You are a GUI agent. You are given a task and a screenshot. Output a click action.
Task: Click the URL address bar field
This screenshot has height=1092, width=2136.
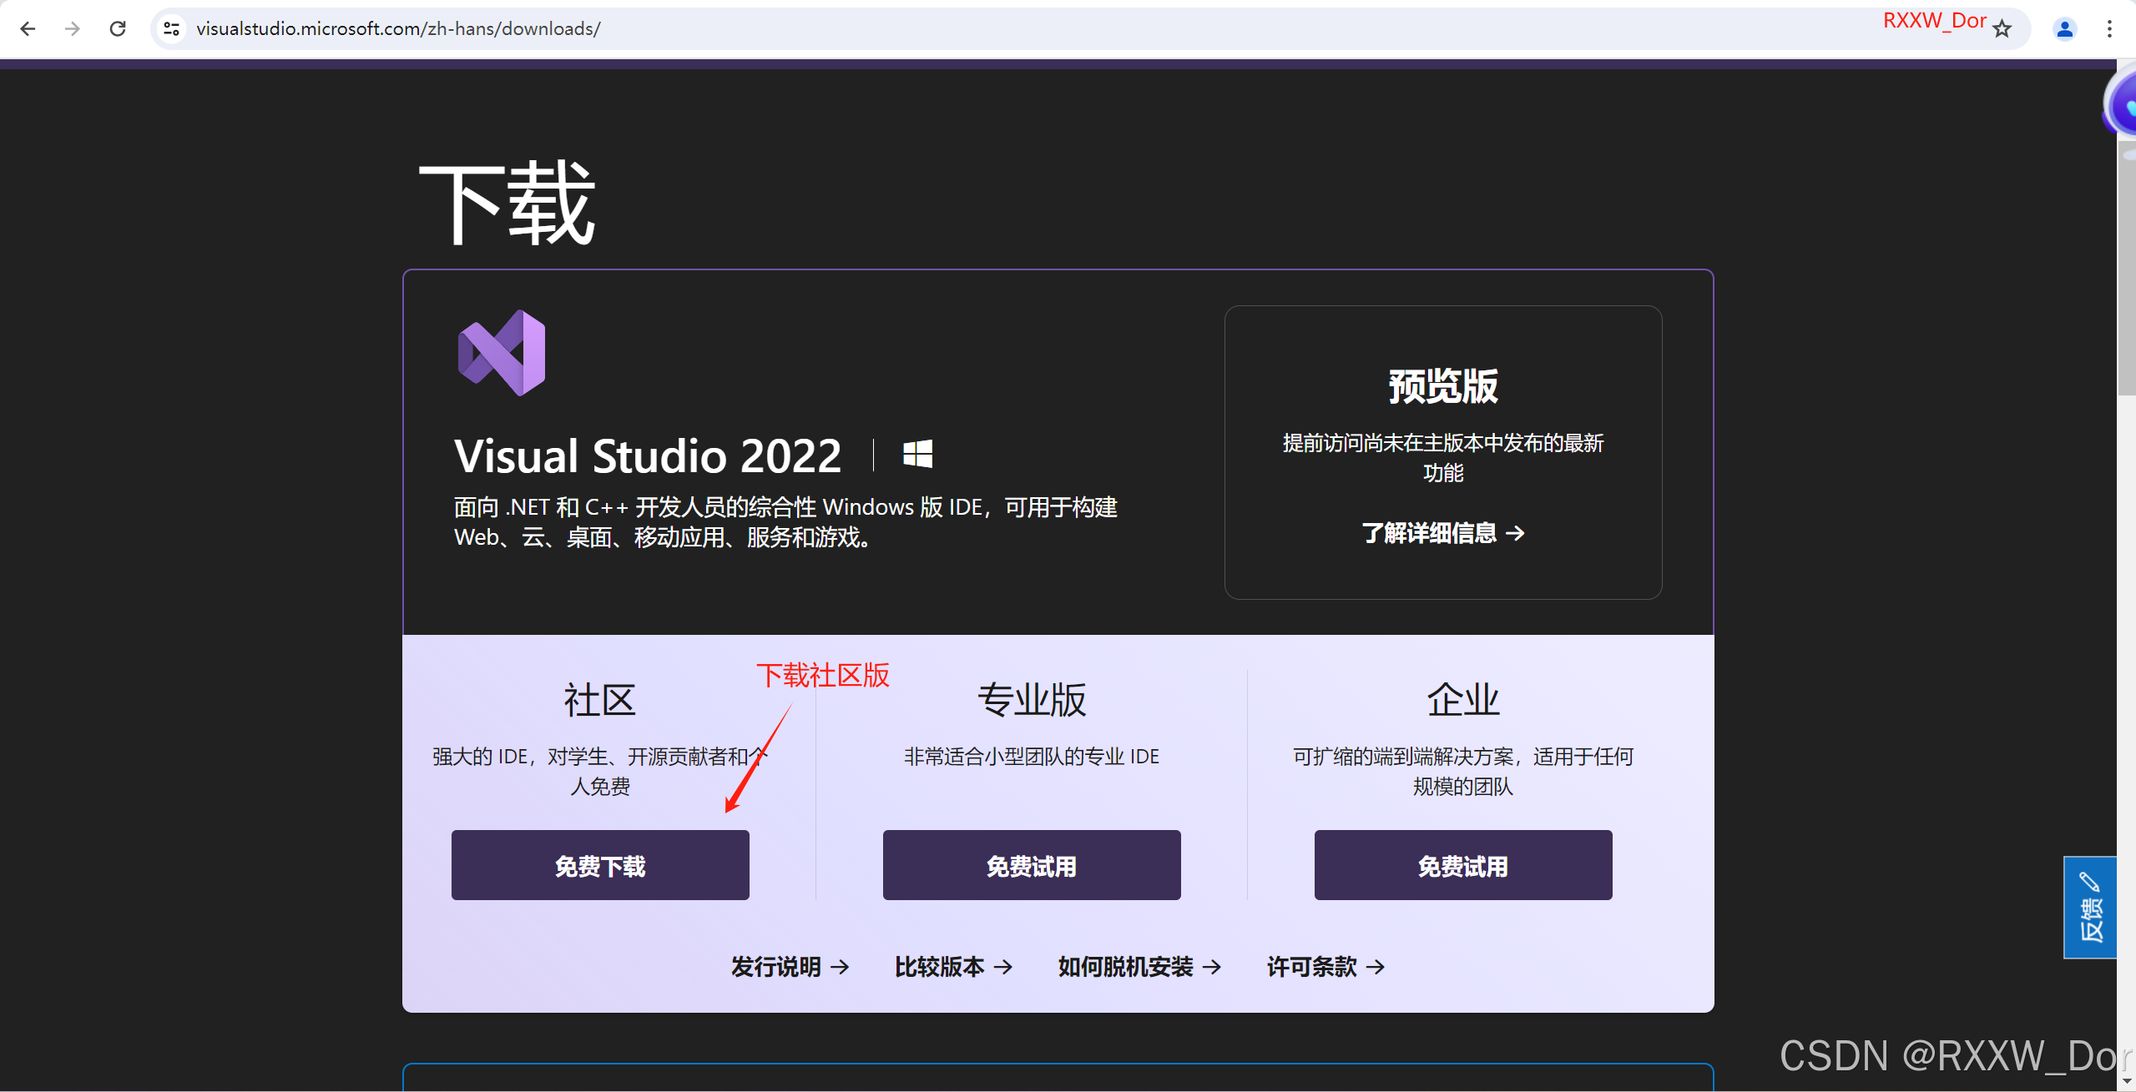click(x=1002, y=29)
